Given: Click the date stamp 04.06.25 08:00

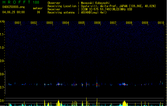Looking at the screenshot, I should click(14, 12).
